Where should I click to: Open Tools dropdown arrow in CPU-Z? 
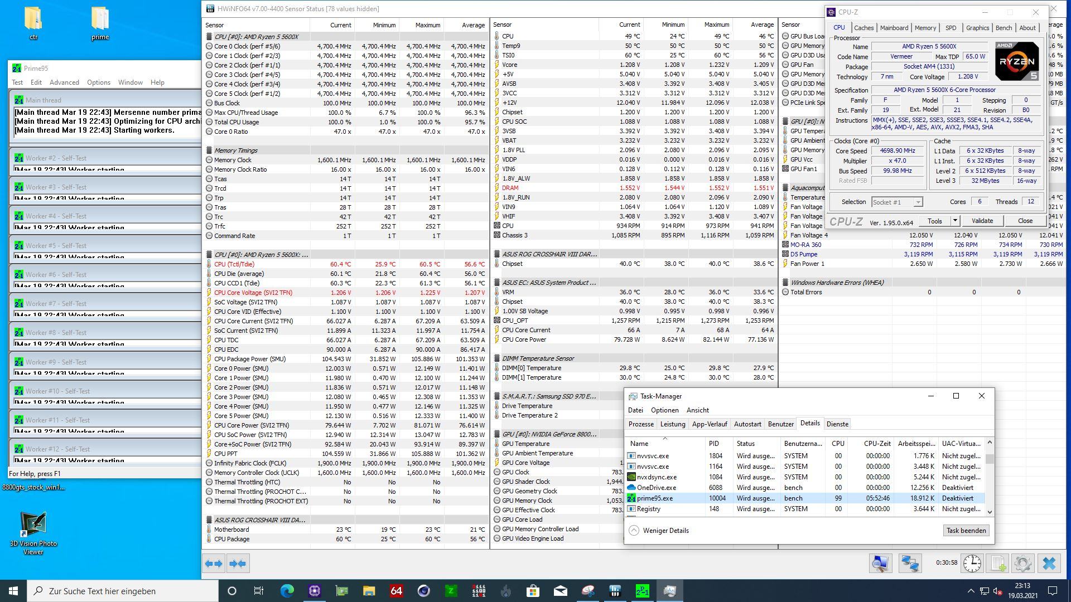click(x=955, y=221)
